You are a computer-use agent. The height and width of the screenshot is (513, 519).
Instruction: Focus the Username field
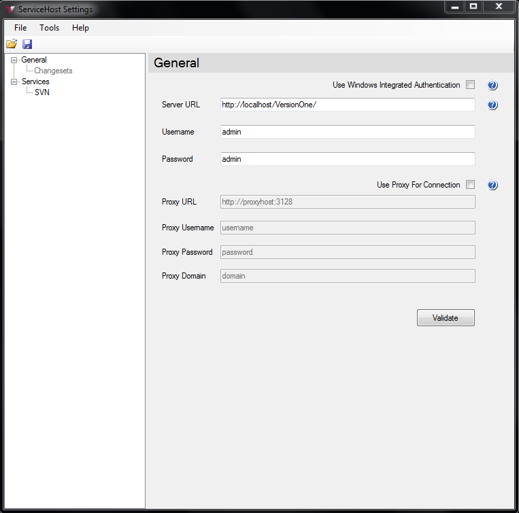point(348,132)
